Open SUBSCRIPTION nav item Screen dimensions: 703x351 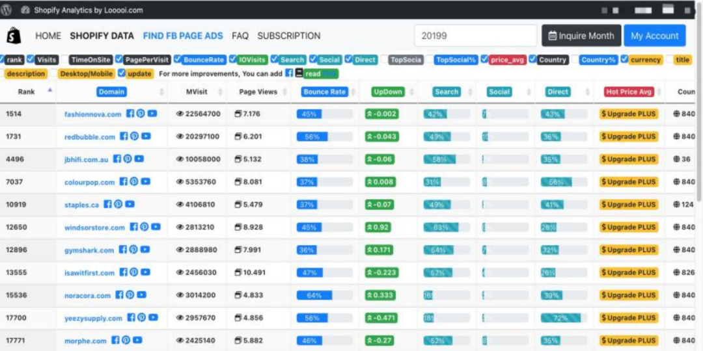[289, 36]
